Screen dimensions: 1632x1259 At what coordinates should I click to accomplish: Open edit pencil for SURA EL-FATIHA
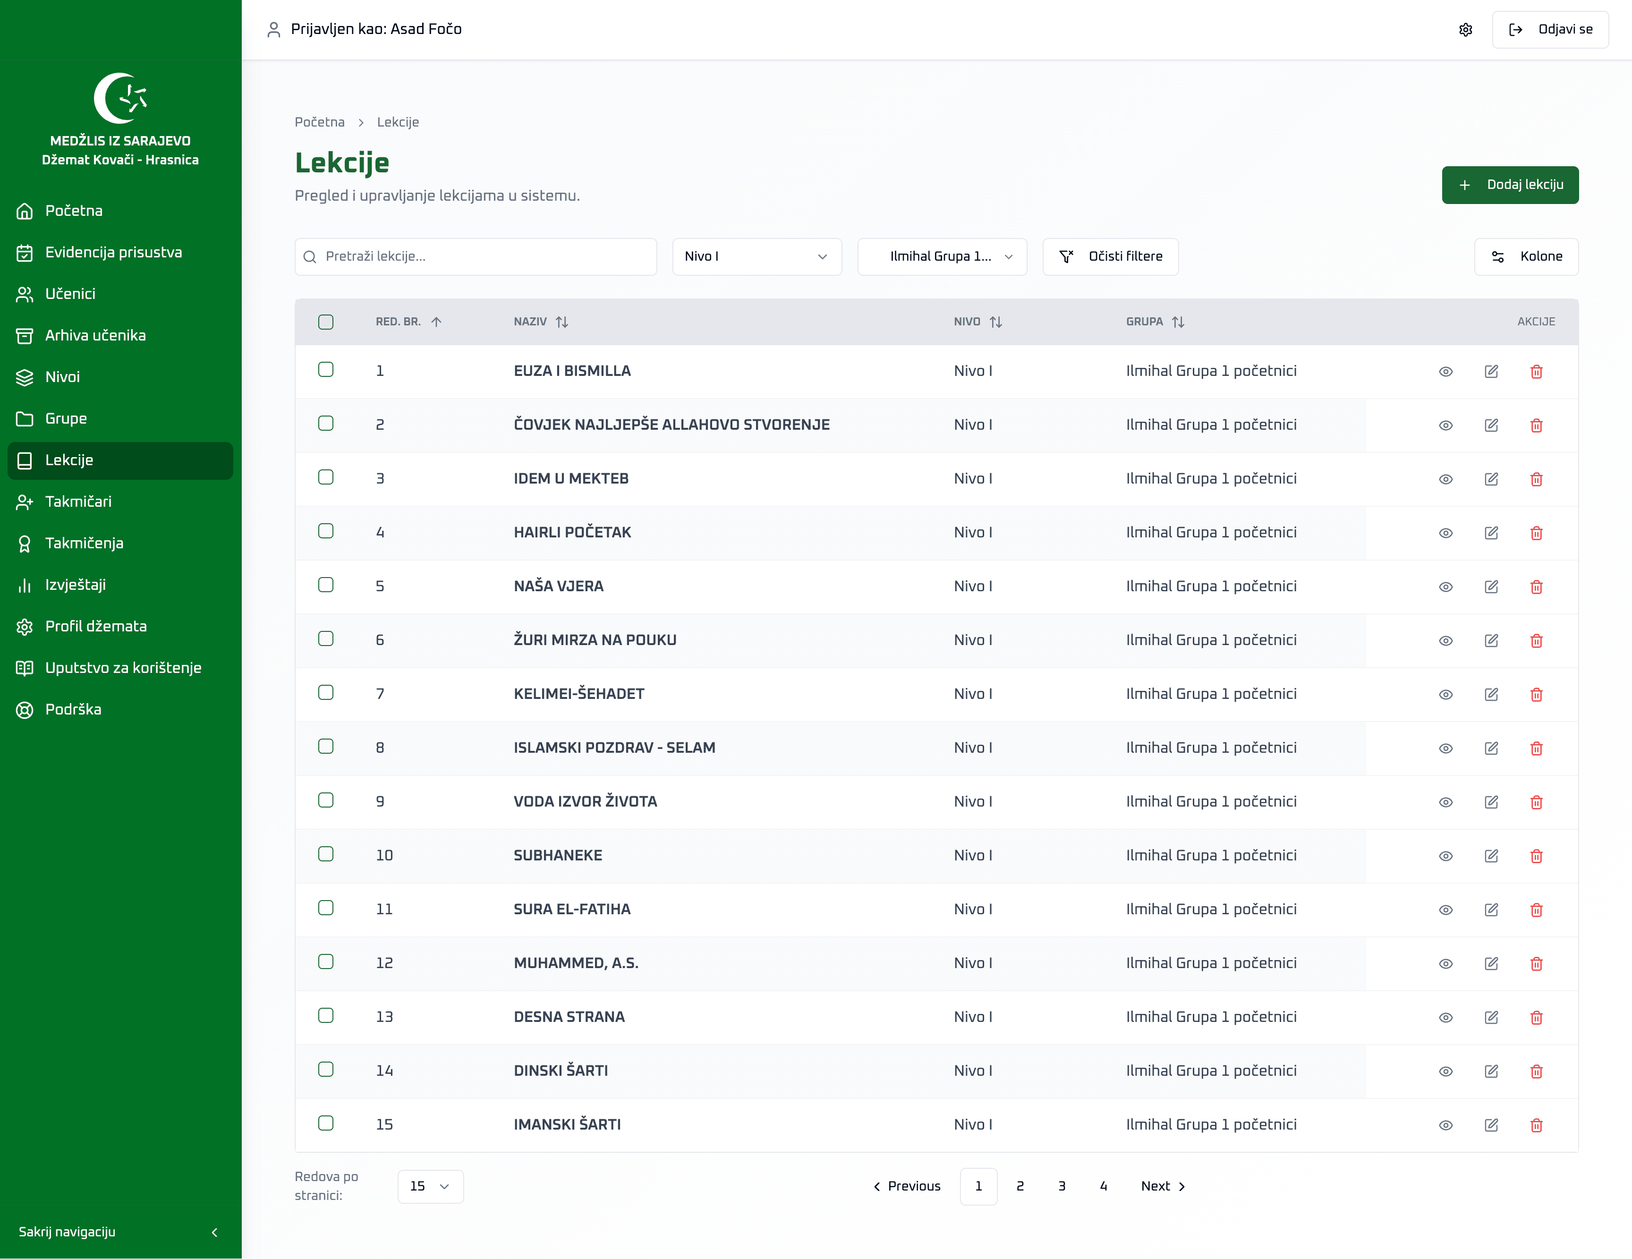(1491, 910)
